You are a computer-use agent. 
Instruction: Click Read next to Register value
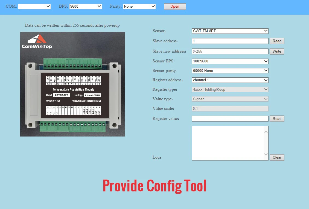[277, 119]
